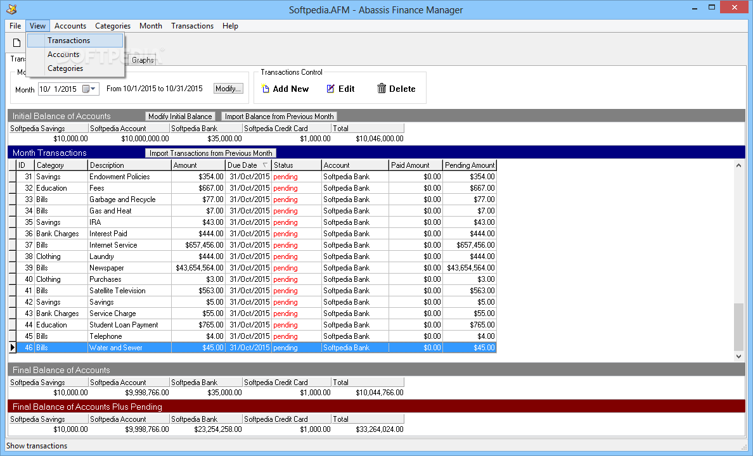753x456 pixels.
Task: Choose Transactions in the View dropdown
Action: click(x=75, y=41)
